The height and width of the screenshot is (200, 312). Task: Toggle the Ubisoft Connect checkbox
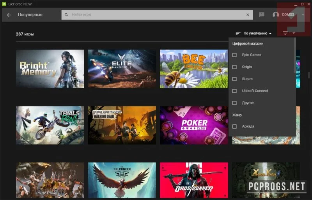(235, 91)
